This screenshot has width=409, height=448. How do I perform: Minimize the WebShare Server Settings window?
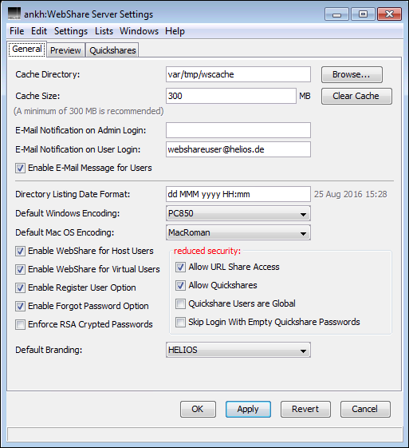pos(336,14)
